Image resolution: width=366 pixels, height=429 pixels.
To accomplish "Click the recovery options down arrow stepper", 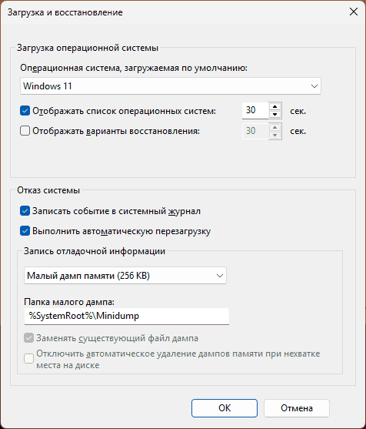I will (275, 135).
